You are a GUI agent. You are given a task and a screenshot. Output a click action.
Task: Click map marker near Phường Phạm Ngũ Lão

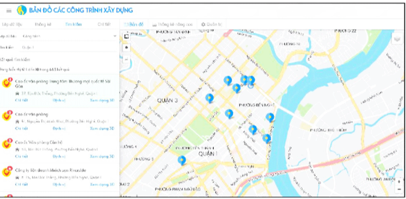182,160
